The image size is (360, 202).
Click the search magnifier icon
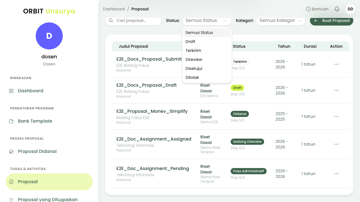(x=111, y=20)
